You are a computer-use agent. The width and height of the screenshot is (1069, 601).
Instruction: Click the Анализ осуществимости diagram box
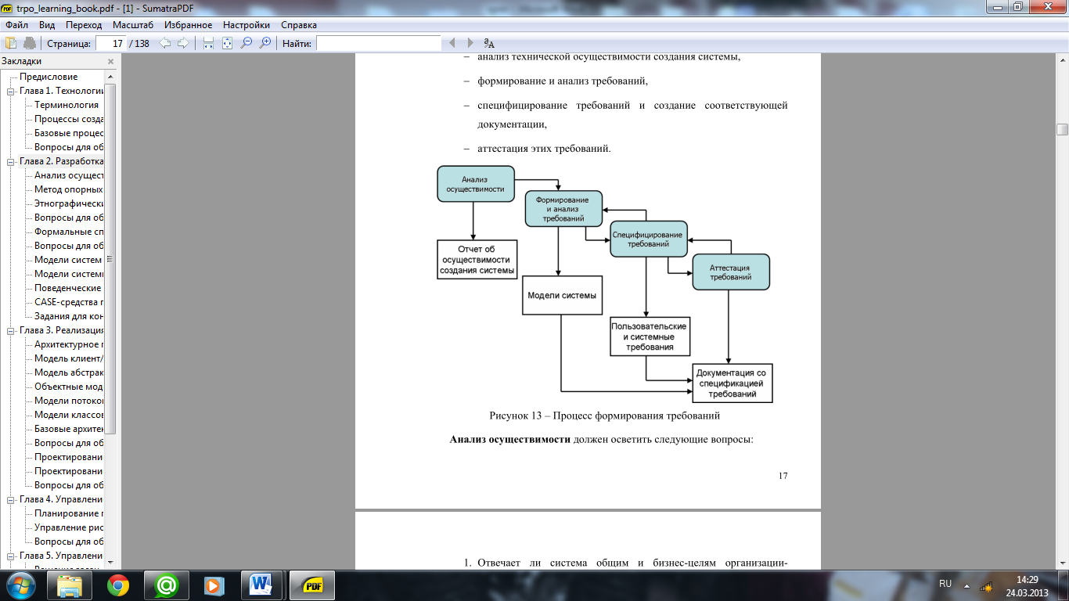click(476, 184)
